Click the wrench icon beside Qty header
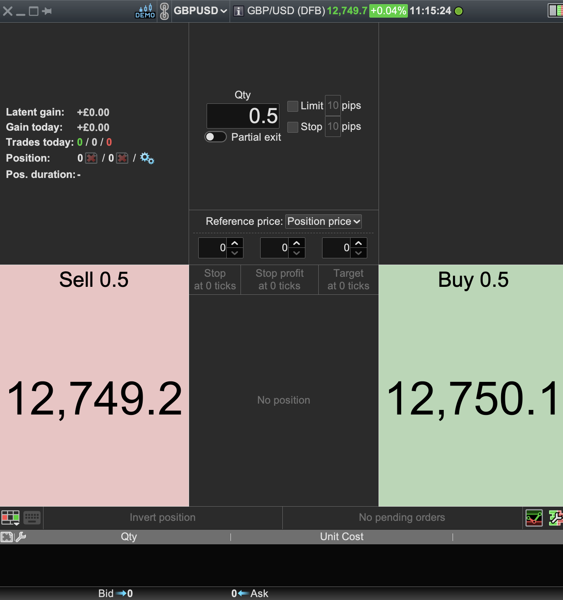 tap(21, 537)
